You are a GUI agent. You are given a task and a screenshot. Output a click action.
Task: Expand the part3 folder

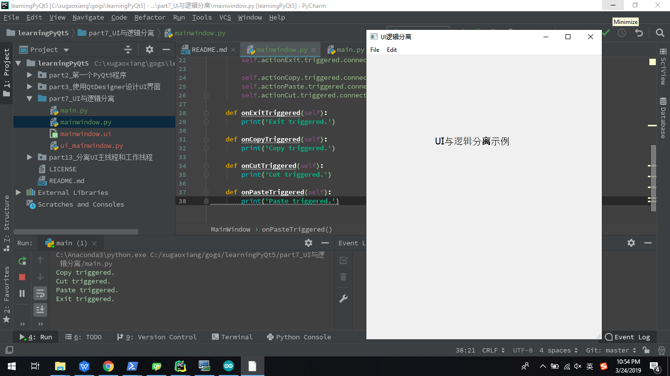pos(29,87)
